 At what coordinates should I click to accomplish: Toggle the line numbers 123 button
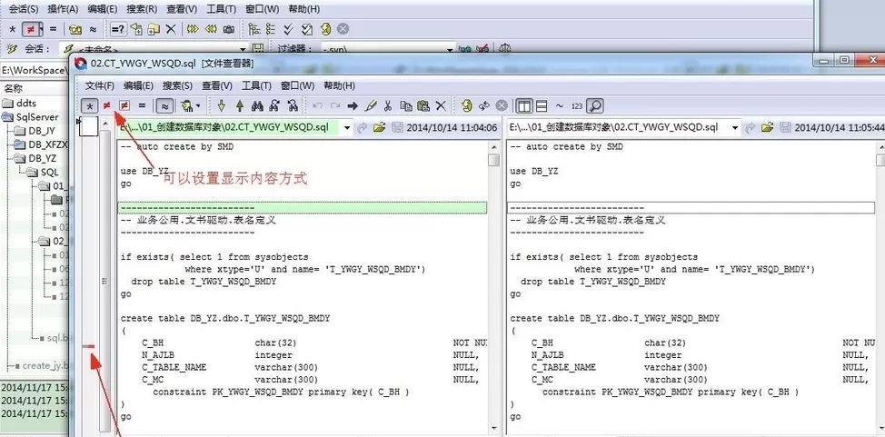click(x=577, y=105)
